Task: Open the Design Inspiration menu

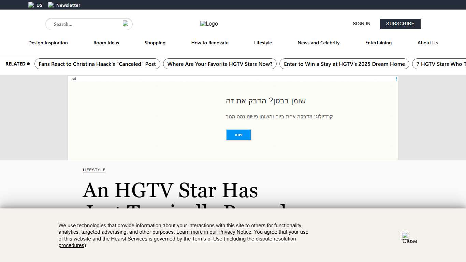Action: (x=48, y=43)
